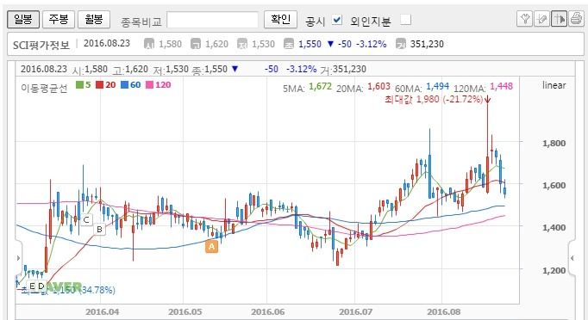Click the 2016.04 axis date label
Viewport: 588px width, 320px height.
(x=102, y=311)
